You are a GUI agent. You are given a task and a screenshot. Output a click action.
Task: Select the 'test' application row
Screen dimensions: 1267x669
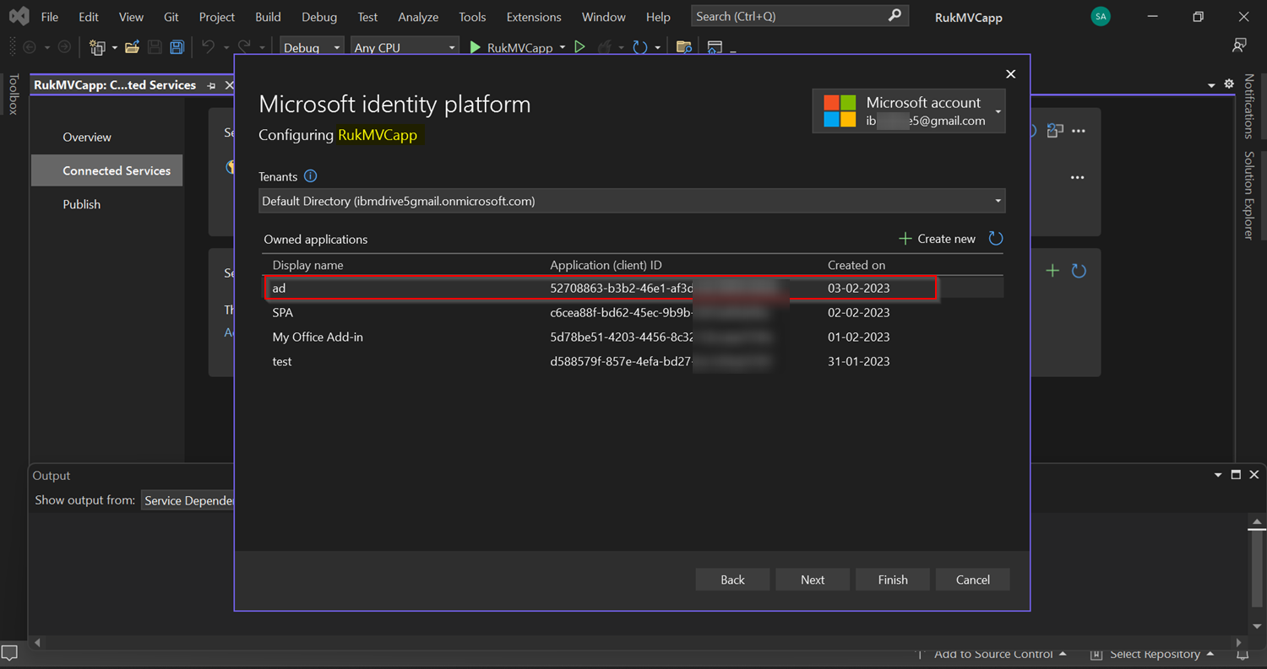[x=632, y=361]
